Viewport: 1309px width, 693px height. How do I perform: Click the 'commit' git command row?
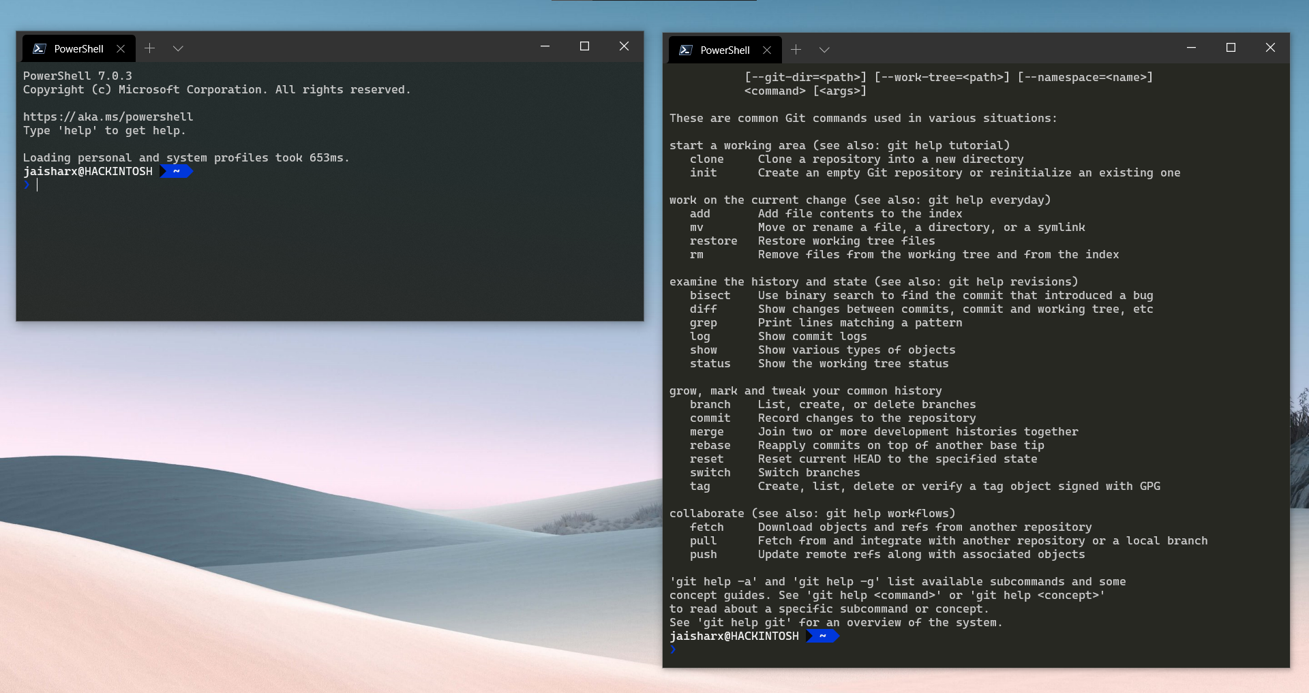pyautogui.click(x=833, y=418)
